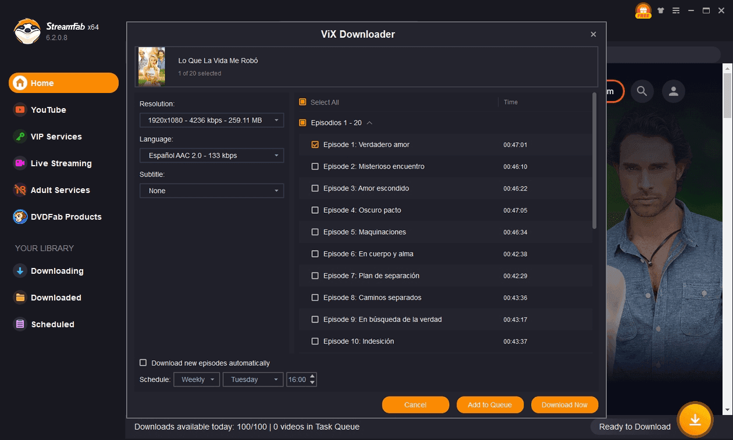Open the Resolution dropdown
The image size is (733, 440).
click(212, 120)
